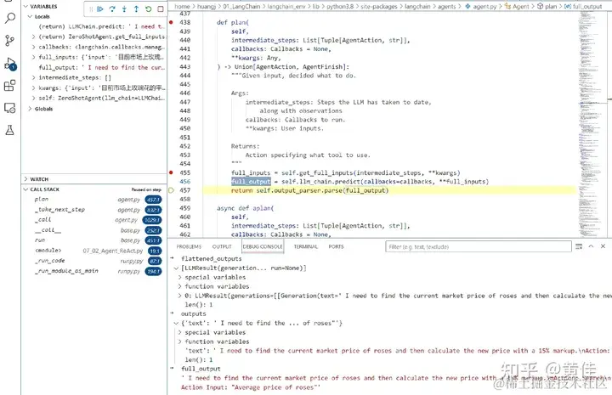This screenshot has height=395, width=612.
Task: Click 'agent.py' in the breadcrumb
Action: [x=484, y=7]
